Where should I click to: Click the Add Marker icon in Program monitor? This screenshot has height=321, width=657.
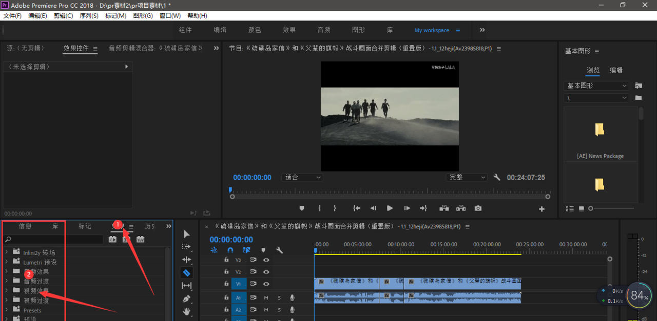[302, 208]
